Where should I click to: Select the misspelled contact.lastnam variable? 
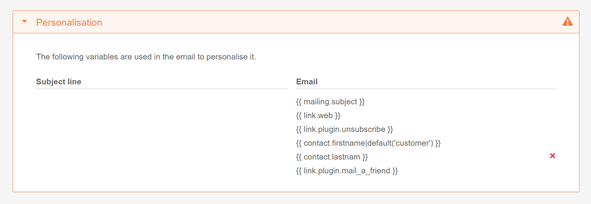point(332,157)
